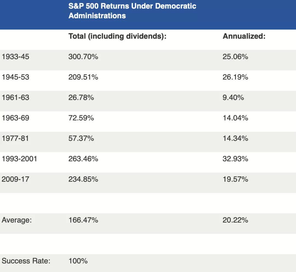Screen dimensions: 296x272
Task: Select the 234.85% total return cell
Action: pyautogui.click(x=83, y=179)
